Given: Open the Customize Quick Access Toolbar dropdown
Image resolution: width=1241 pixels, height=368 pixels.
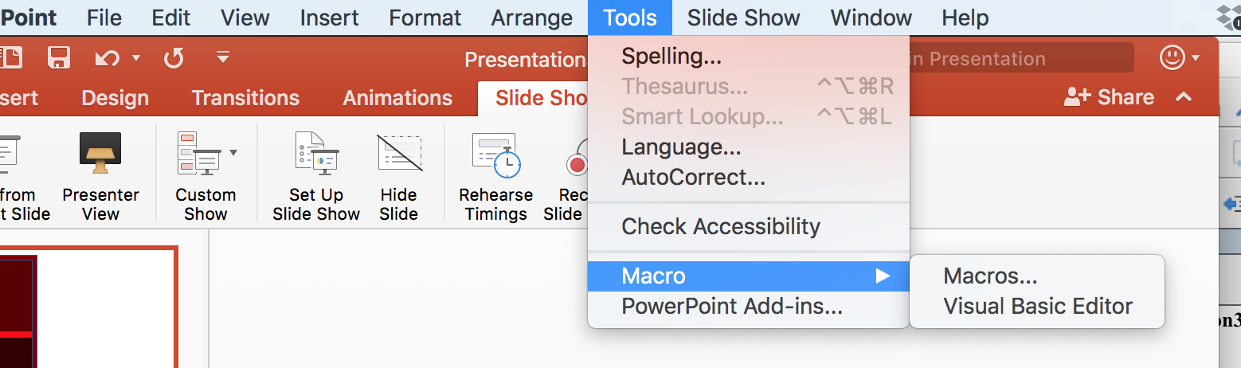Looking at the screenshot, I should point(223,57).
